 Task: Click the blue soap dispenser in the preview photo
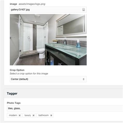coord(78,43)
